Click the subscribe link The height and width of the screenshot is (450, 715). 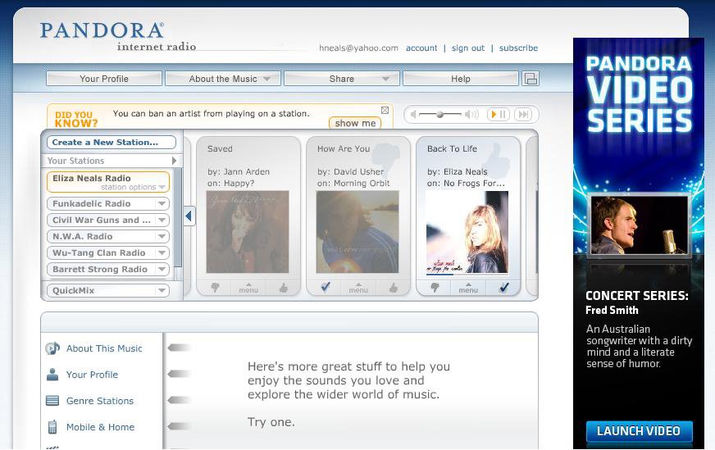[x=518, y=48]
